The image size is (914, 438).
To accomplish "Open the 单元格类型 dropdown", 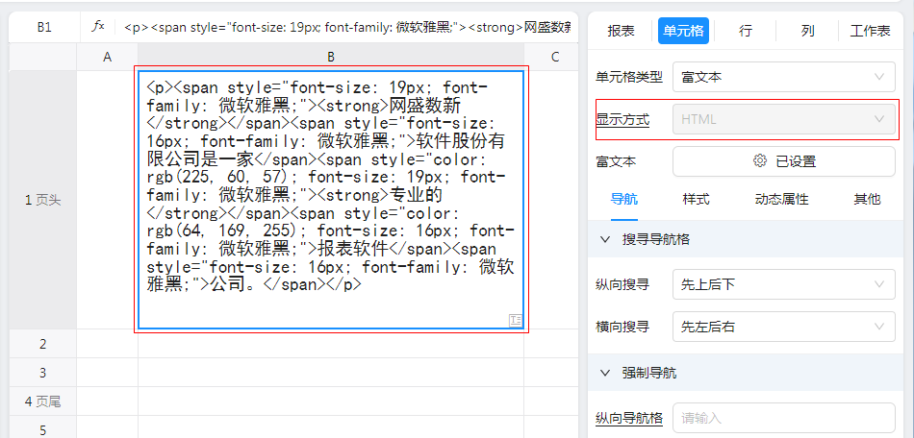I will click(783, 76).
